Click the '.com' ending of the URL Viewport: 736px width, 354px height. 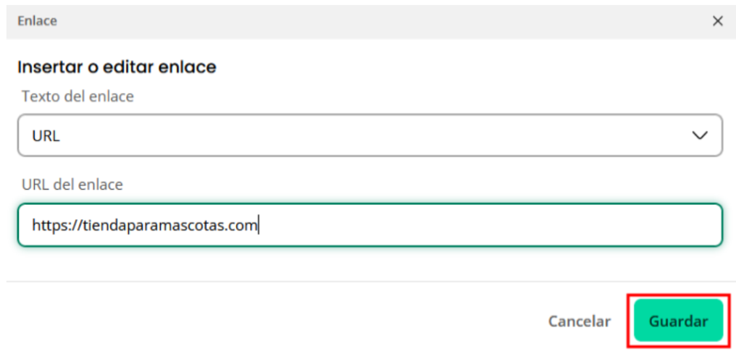coord(242,226)
